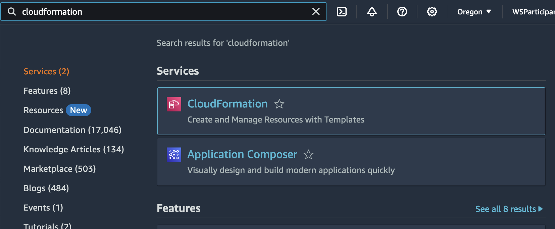Open the settings gear icon
Screen dimensions: 555x229
click(x=432, y=12)
